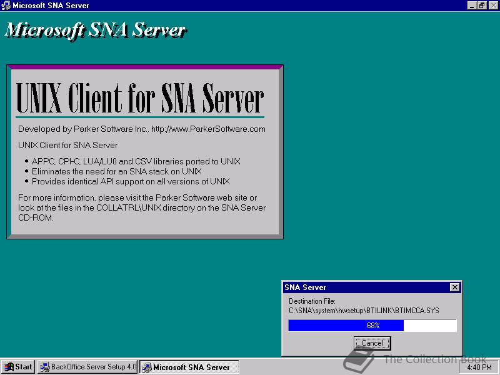Cancel the SNA Server file copy
This screenshot has height=375, width=500.
(372, 343)
